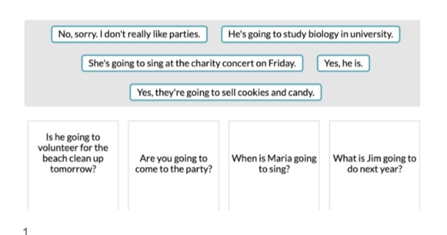Screen dimensions: 447x235
Task: Choose the "What is Jim going to do next year?" box
Action: click(375, 165)
